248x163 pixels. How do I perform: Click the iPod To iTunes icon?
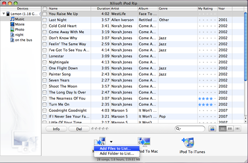coord(188,142)
